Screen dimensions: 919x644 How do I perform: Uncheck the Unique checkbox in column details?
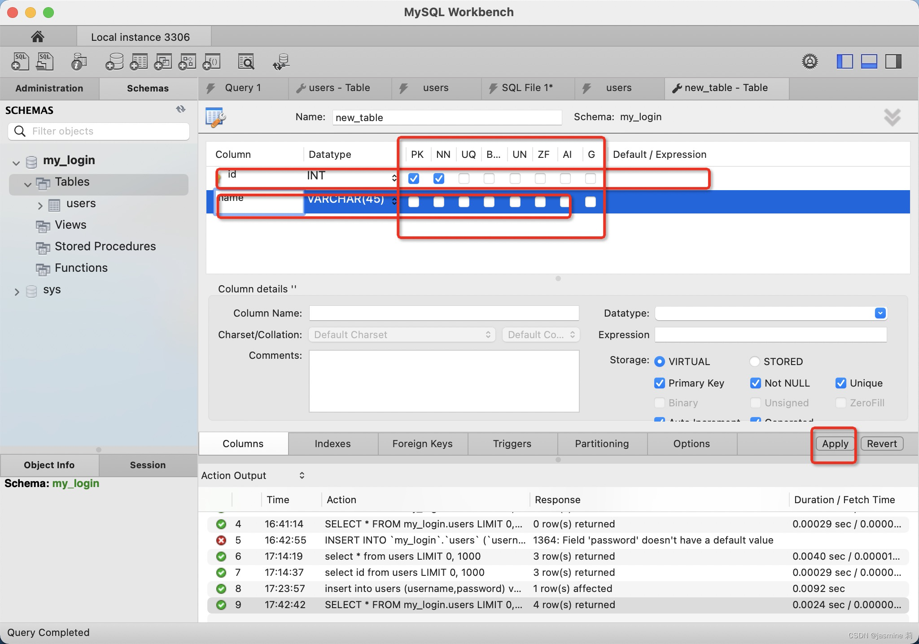coord(840,383)
